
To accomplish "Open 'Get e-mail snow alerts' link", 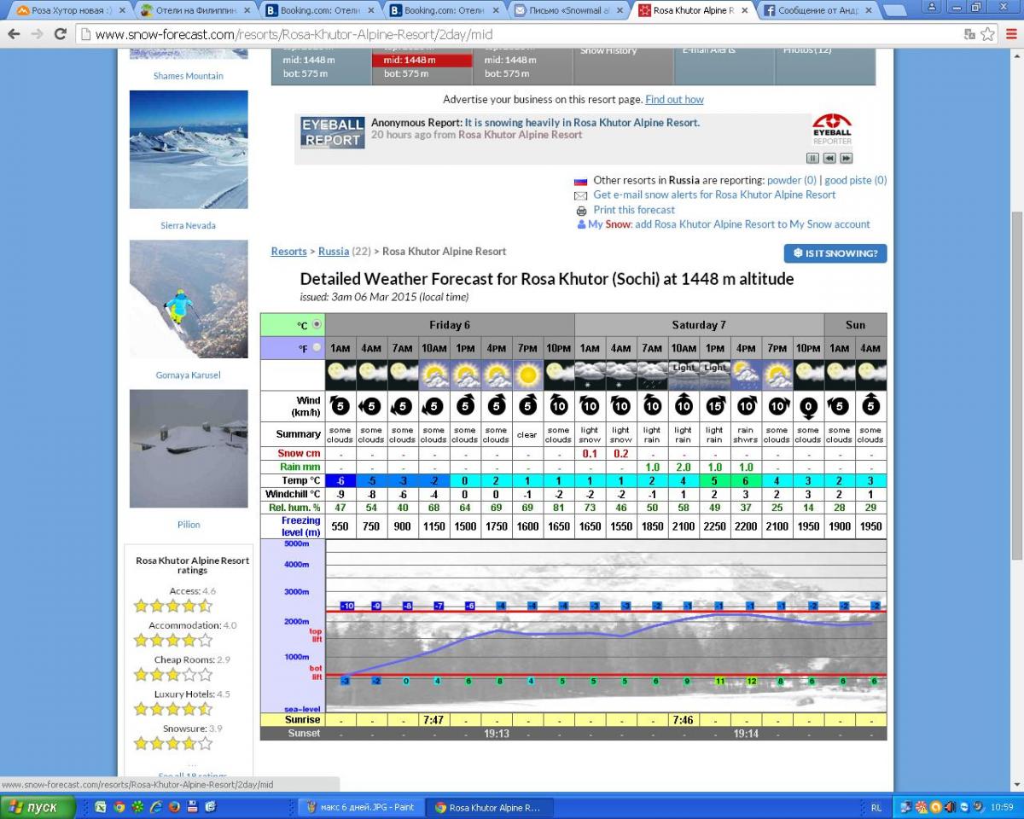I will (714, 195).
